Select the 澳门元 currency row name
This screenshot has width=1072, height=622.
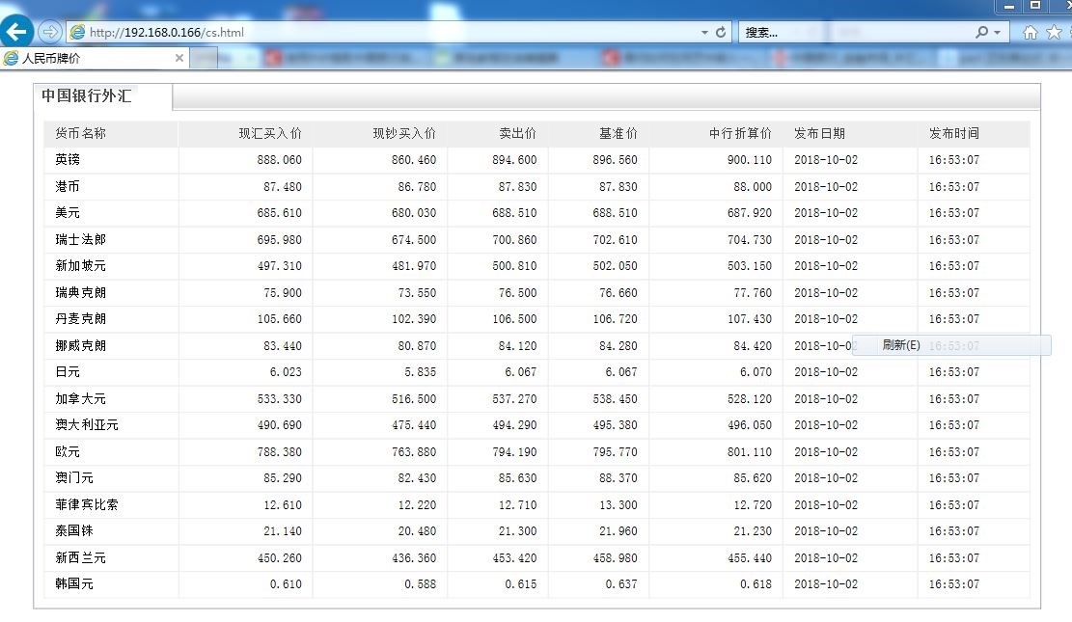coord(74,477)
